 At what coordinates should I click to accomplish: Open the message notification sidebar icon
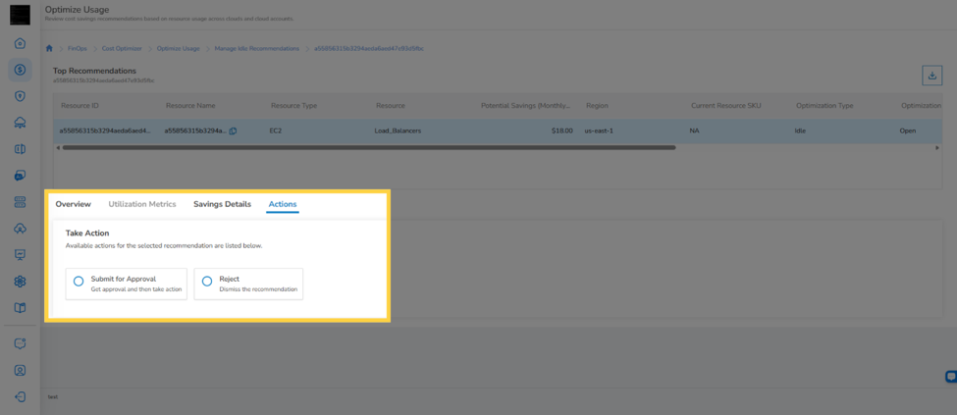tap(21, 343)
